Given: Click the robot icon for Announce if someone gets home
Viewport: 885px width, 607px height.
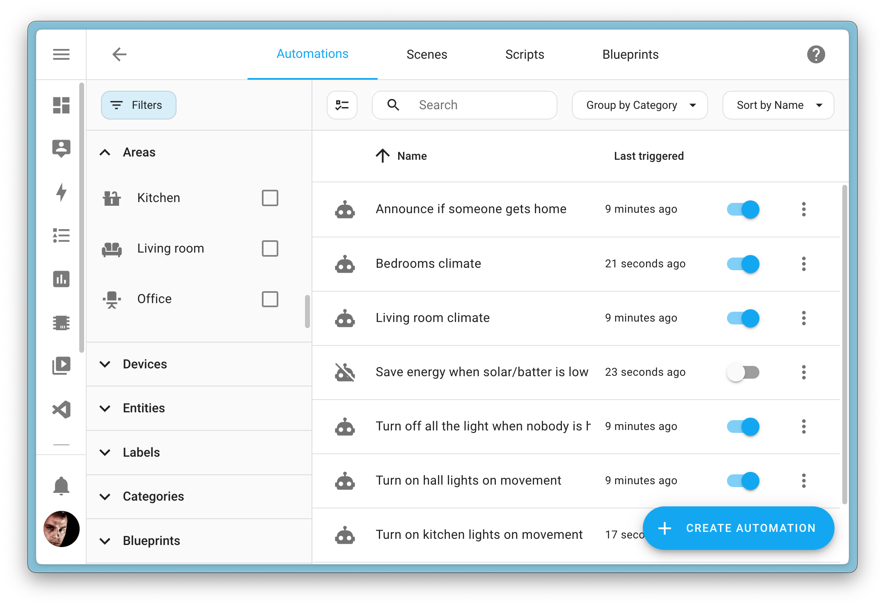Looking at the screenshot, I should pos(347,209).
